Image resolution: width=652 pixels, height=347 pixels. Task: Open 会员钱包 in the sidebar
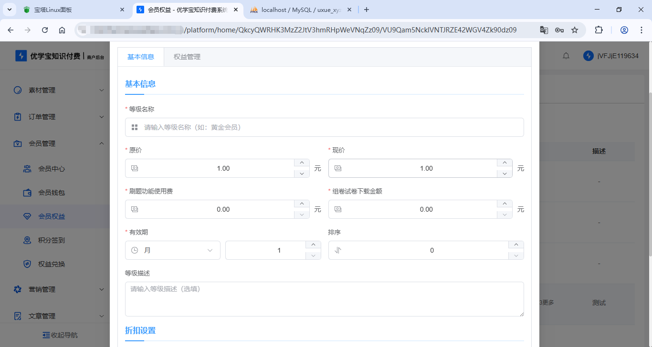pyautogui.click(x=51, y=193)
